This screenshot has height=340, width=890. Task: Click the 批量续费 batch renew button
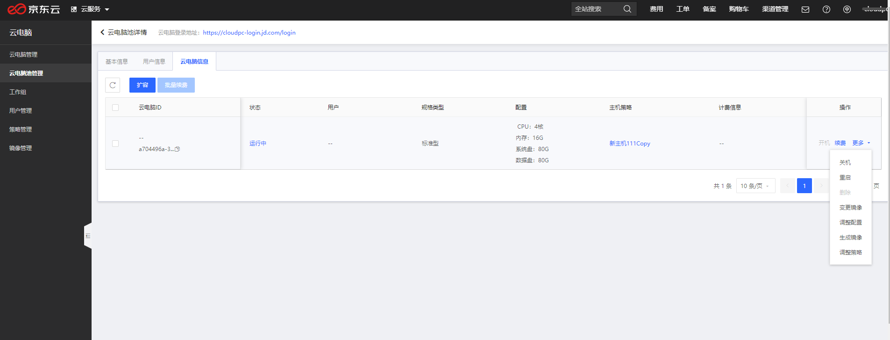(176, 85)
